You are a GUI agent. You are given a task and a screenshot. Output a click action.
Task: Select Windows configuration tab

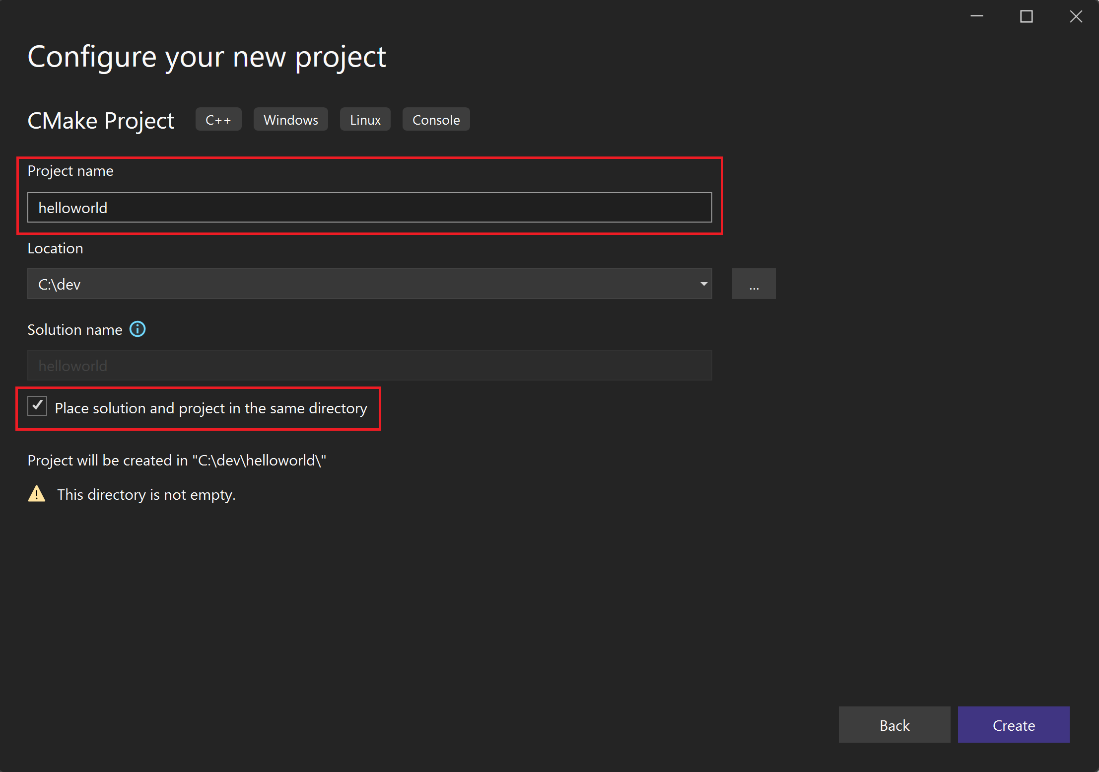coord(290,119)
